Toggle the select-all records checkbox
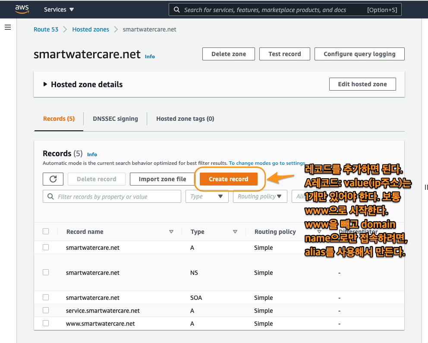 (46, 232)
